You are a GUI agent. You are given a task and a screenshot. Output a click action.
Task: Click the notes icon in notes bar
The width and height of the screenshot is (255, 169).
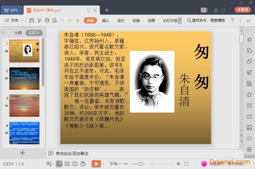click(x=51, y=153)
